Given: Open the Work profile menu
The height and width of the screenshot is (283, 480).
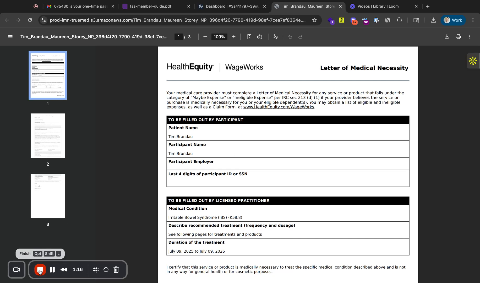Looking at the screenshot, I should click(453, 20).
